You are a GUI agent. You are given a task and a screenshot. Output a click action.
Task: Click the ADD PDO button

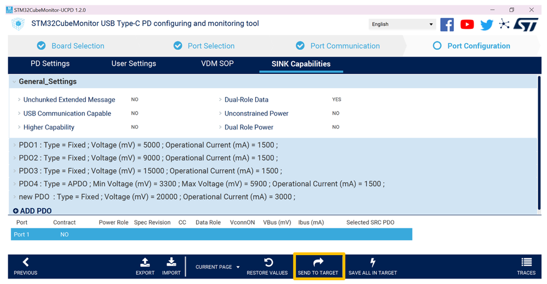point(32,211)
